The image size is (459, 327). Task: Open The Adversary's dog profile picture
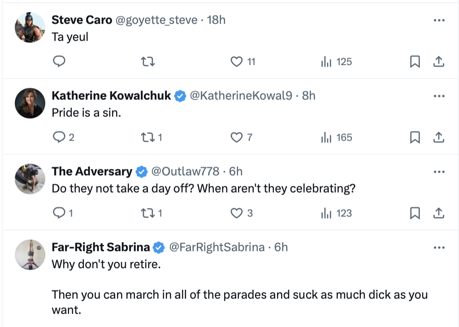coord(30,179)
